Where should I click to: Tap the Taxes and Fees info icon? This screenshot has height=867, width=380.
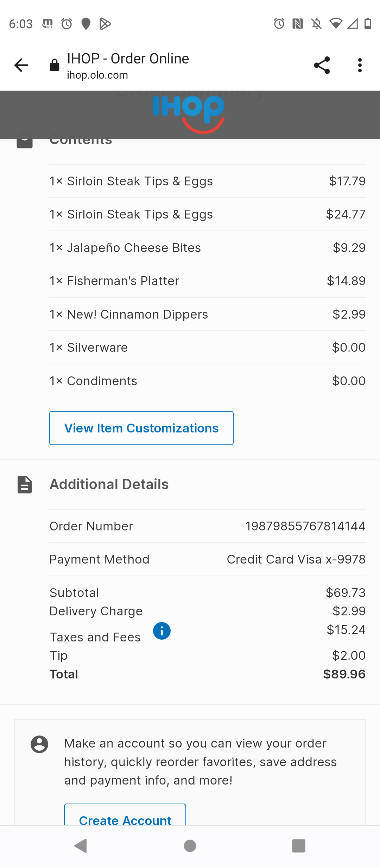click(x=162, y=631)
